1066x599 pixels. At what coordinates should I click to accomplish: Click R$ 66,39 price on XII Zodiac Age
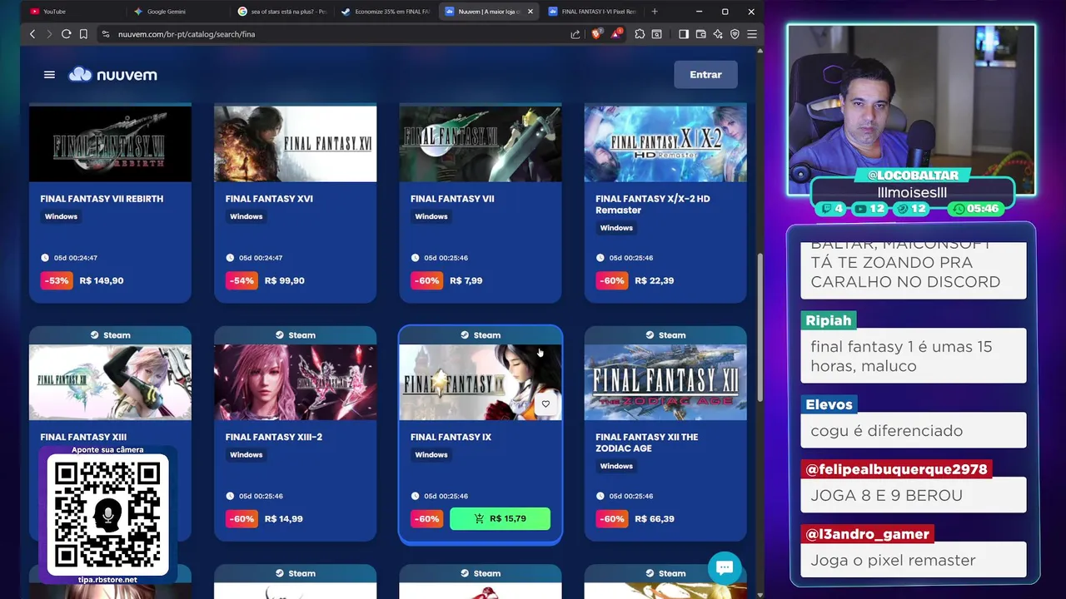pos(654,518)
